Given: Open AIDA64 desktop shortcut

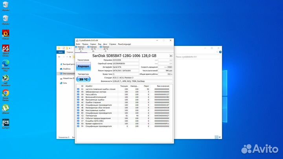Looking at the screenshot, I should click(6, 50).
